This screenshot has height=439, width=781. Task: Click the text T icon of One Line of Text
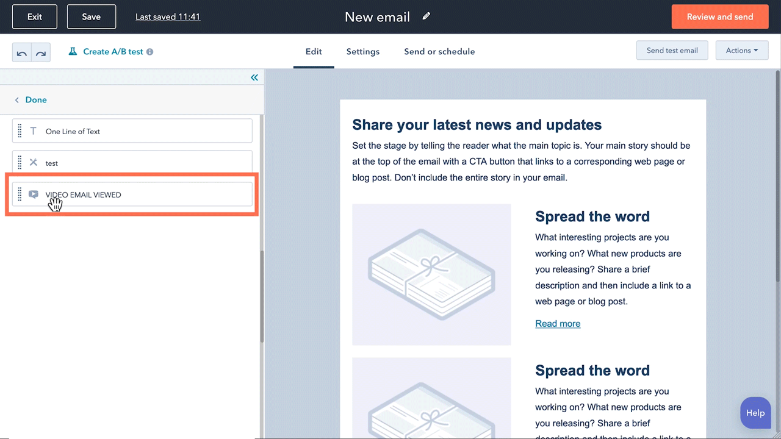[33, 131]
